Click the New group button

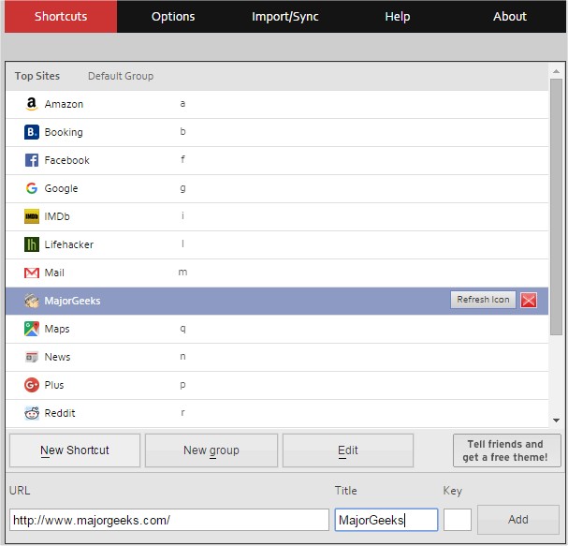pyautogui.click(x=211, y=450)
